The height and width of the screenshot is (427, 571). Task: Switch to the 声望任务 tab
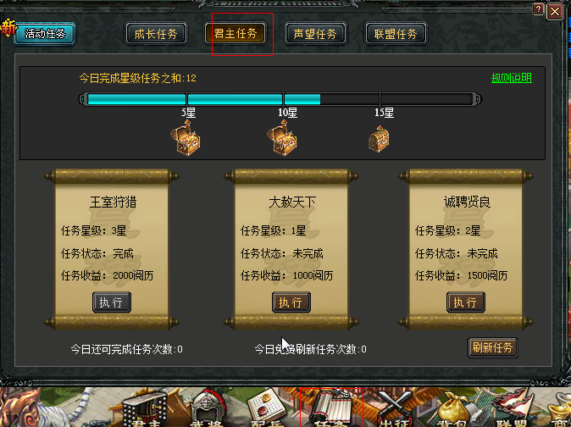[x=315, y=34]
